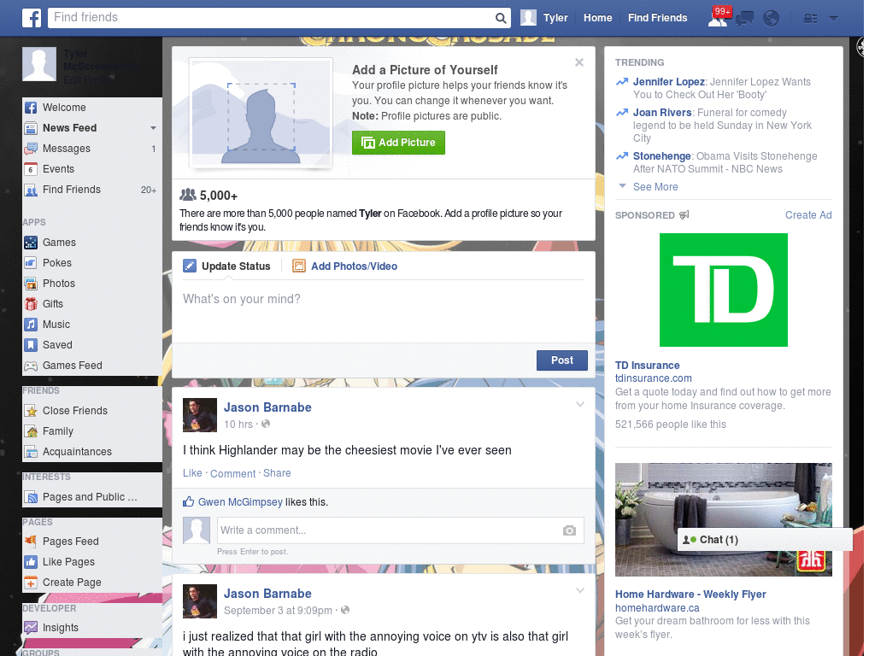875x656 pixels.
Task: Open Gwen McGimpsey's profile link
Action: [x=240, y=502]
